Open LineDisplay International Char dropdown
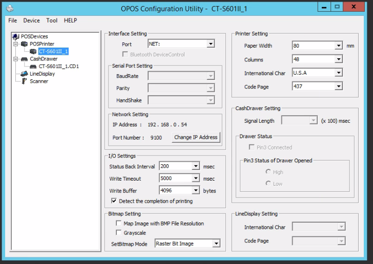 [319, 227]
